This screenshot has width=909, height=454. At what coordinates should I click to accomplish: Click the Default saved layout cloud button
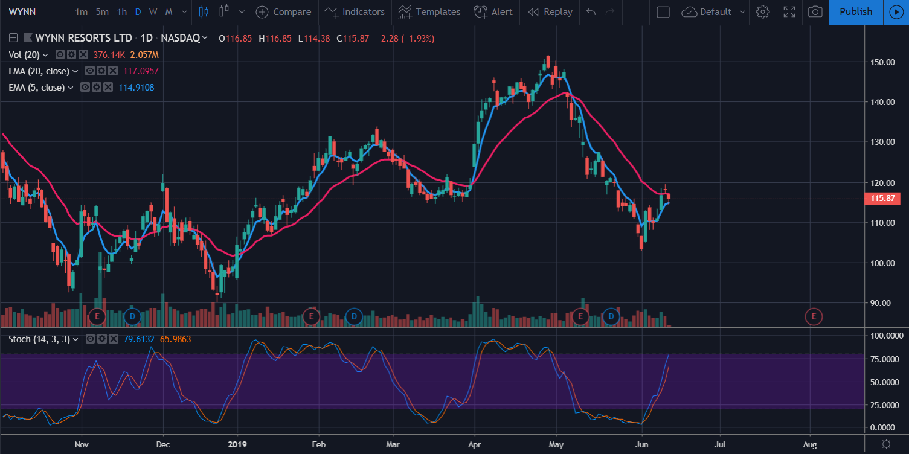[x=707, y=11]
